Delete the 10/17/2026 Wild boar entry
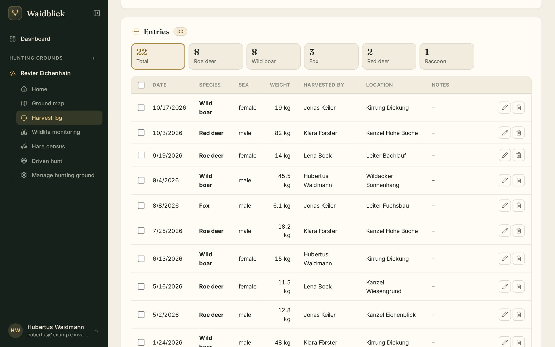This screenshot has height=347, width=555. (519, 108)
